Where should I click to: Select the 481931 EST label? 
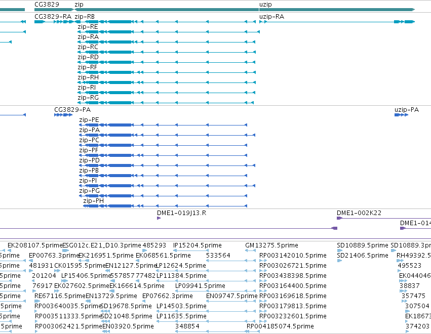41,266
